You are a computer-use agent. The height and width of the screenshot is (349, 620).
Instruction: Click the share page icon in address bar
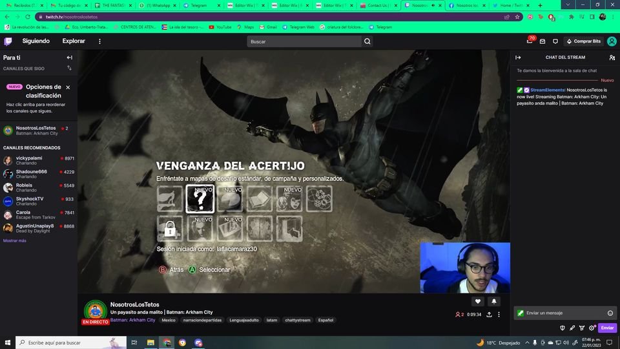507,17
